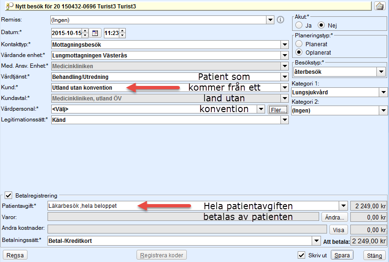Image resolution: width=389 pixels, height=262 pixels.
Task: Save the visit with Spara
Action: 342,255
